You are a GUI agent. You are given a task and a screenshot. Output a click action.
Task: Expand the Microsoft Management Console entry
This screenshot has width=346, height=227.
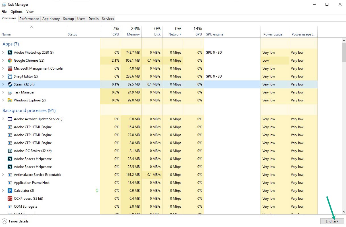[3, 68]
